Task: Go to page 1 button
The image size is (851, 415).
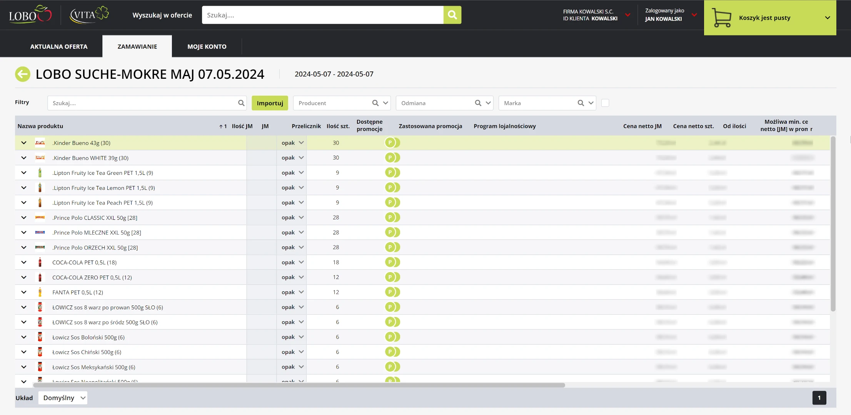Action: point(819,398)
